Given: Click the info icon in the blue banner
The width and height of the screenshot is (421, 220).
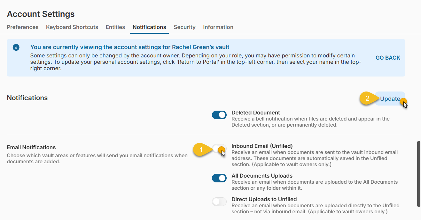Looking at the screenshot, I should coord(16,47).
